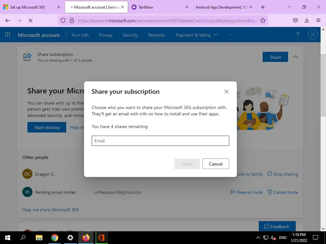
Task: Click Stop sharing for Dragon C.
Action: [x=282, y=174]
